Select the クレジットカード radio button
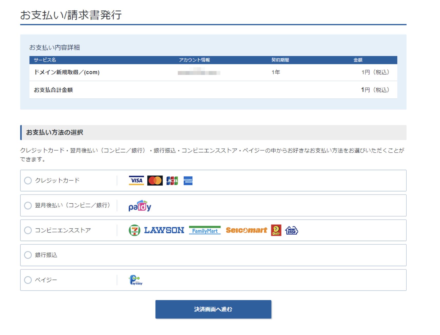 point(28,181)
